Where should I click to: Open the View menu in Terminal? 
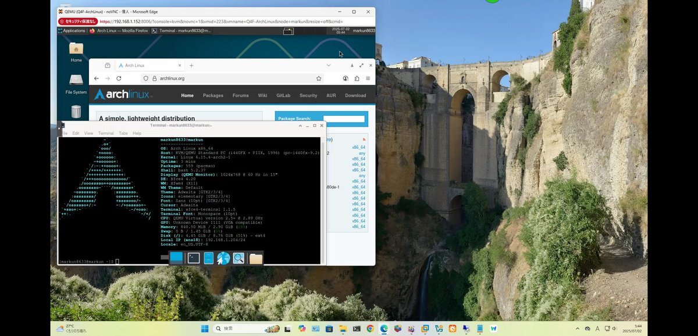[88, 133]
